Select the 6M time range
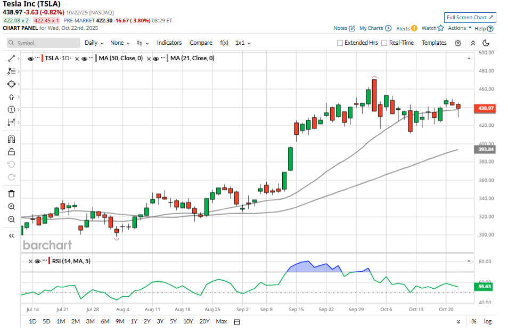Screen dimensions: 508x333 click(x=105, y=321)
